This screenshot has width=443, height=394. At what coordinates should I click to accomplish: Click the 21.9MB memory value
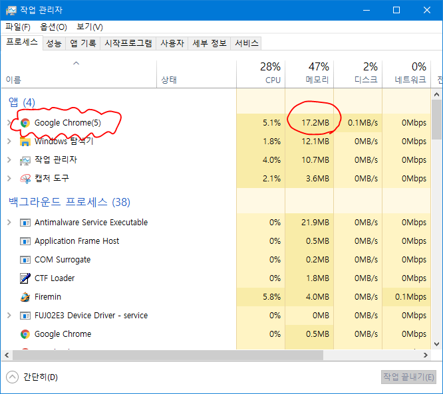[315, 223]
